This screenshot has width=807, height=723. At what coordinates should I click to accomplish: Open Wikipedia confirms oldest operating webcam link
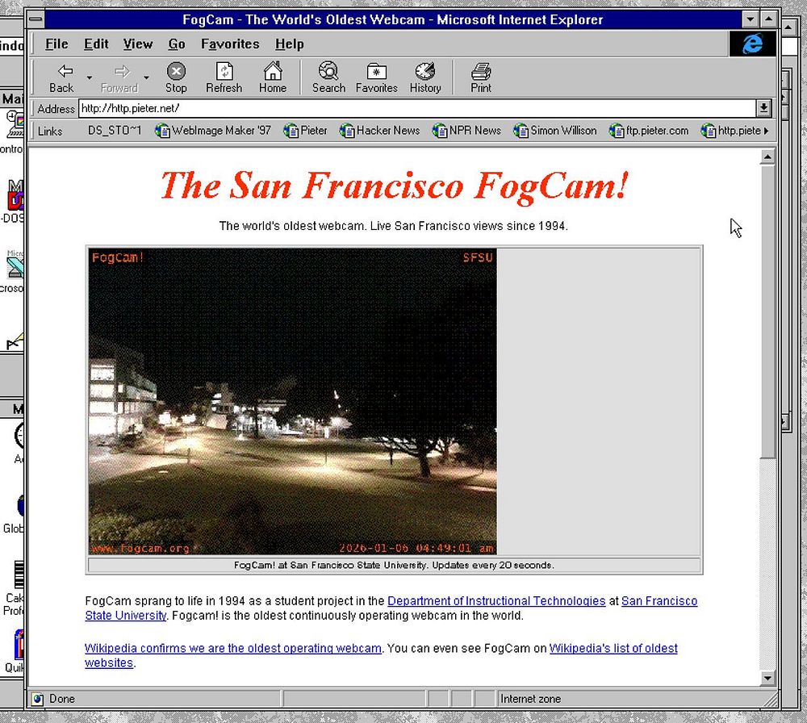233,649
